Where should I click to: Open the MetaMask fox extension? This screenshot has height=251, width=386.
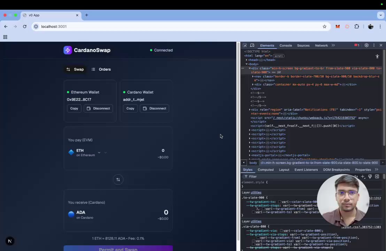338,26
